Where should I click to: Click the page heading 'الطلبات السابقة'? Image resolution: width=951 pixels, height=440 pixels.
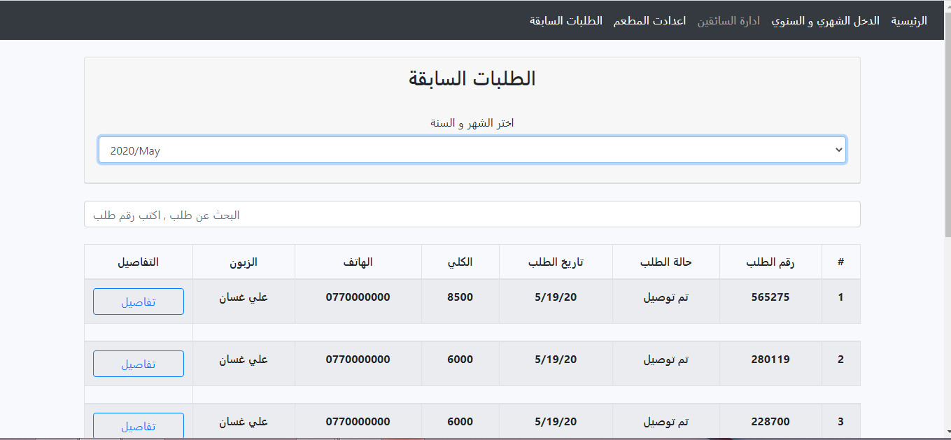[x=472, y=78]
